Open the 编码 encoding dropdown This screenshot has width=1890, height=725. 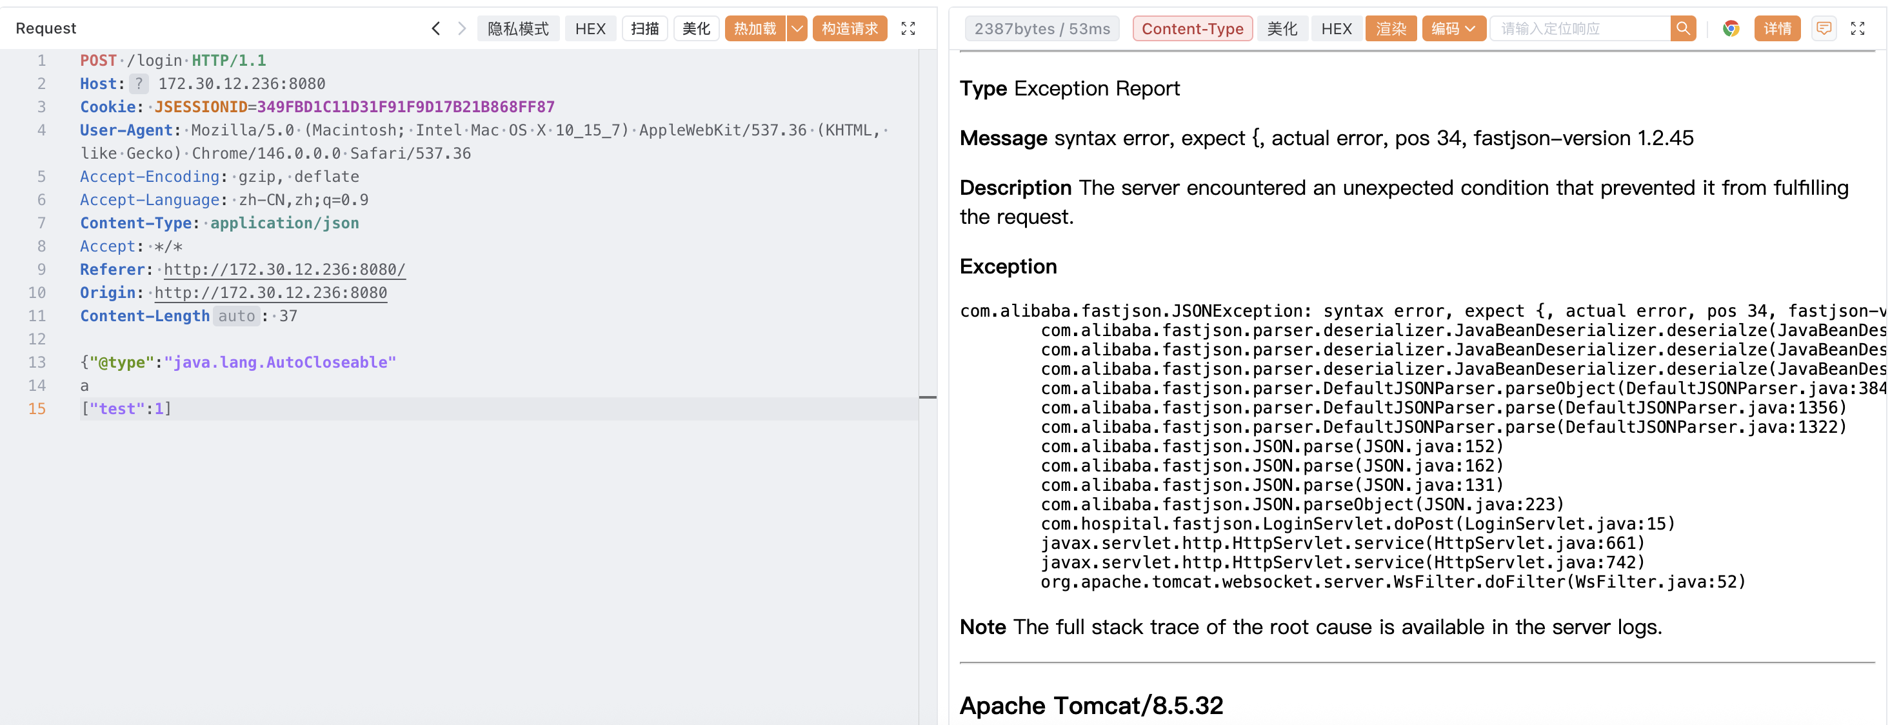pos(1453,28)
